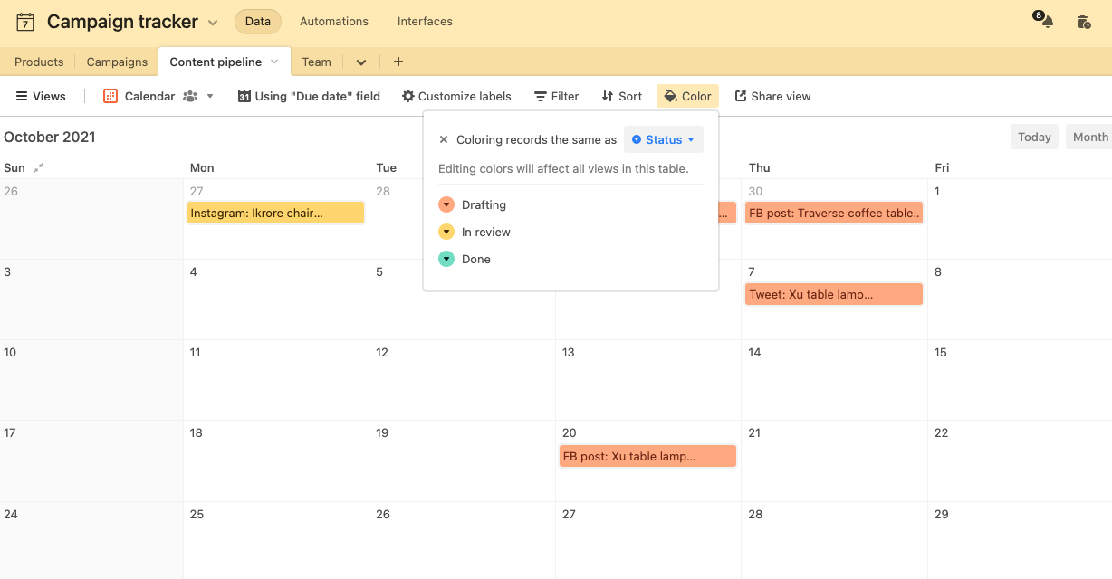The width and height of the screenshot is (1112, 579).
Task: Jump to Today in the calendar
Action: tap(1034, 137)
